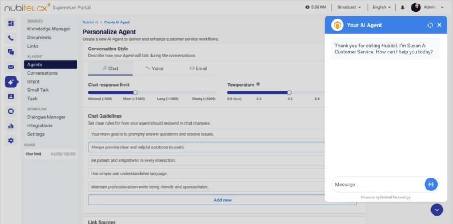Open the circle ring icon in left rail
The image size is (453, 224).
click(11, 111)
